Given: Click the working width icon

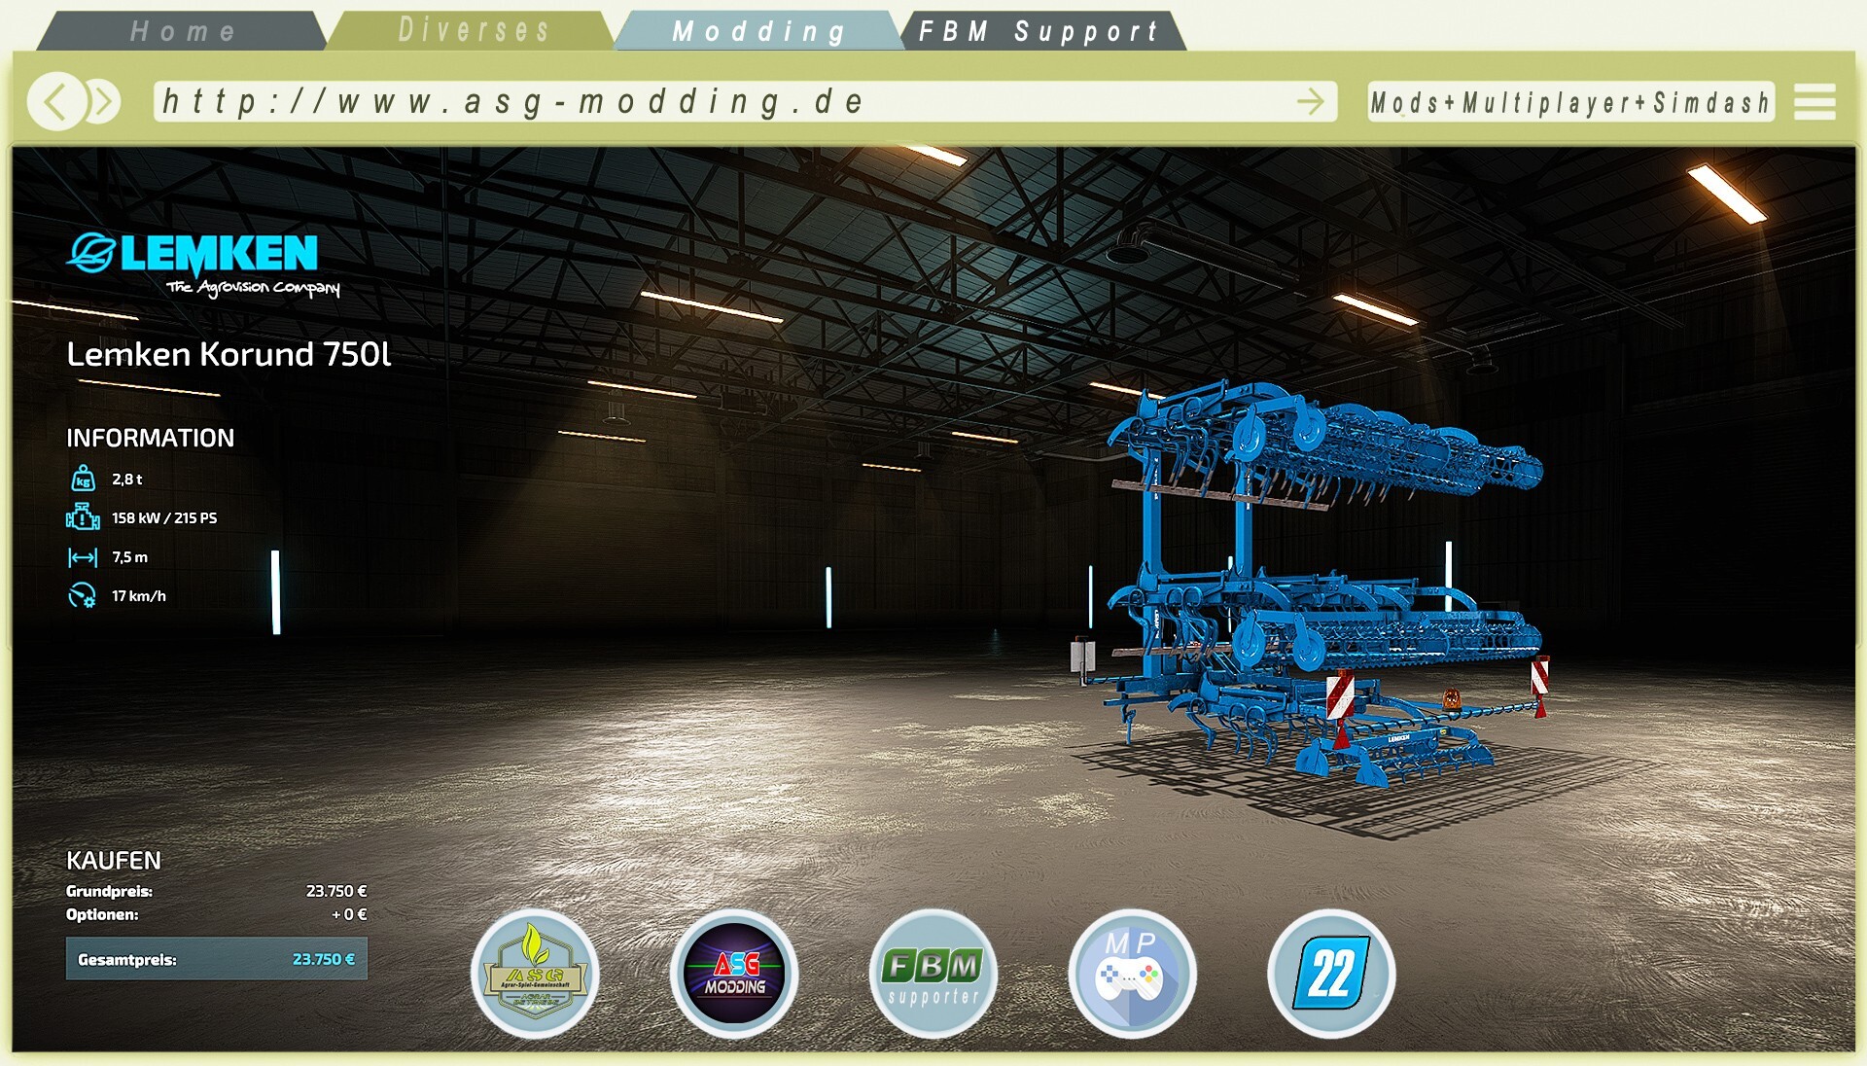Looking at the screenshot, I should [83, 557].
